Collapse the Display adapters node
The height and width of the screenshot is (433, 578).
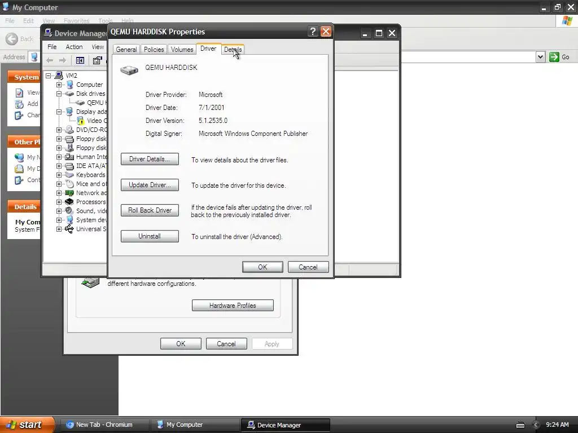[59, 112]
